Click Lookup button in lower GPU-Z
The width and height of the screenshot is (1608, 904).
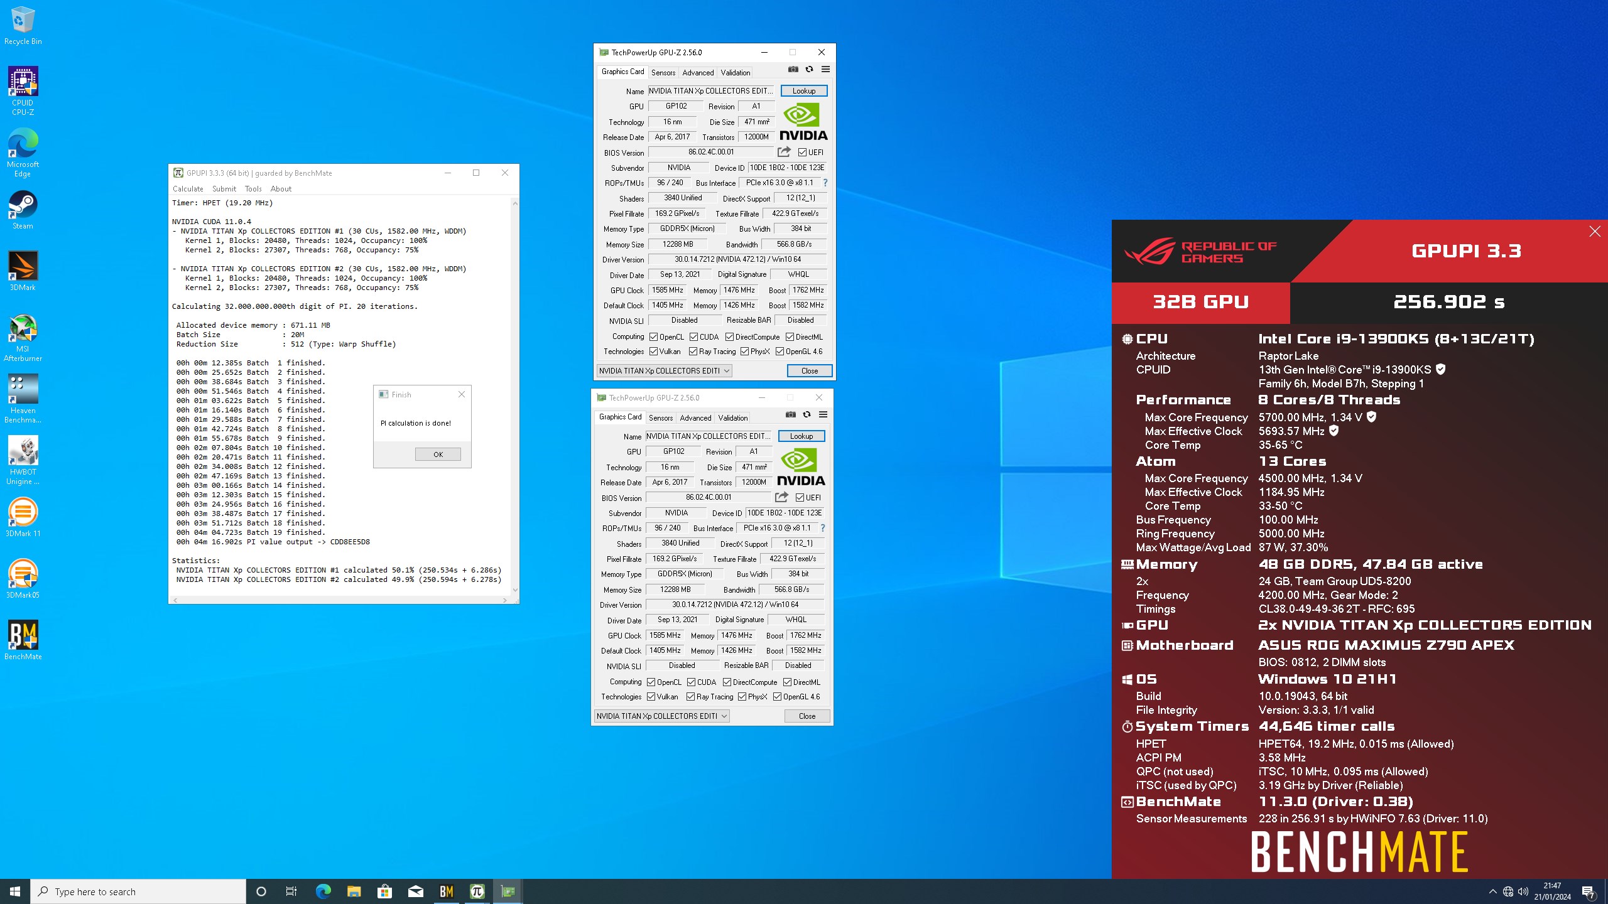(801, 436)
